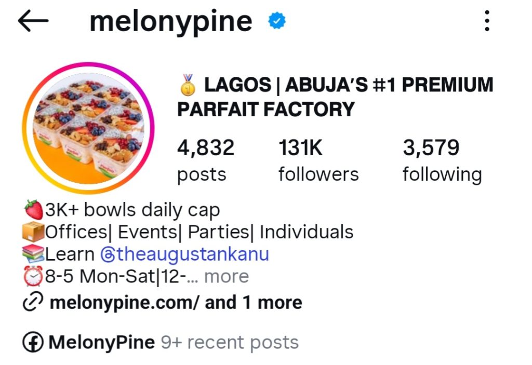
Task: Open the MelonyPine Facebook page link
Action: coord(101,343)
